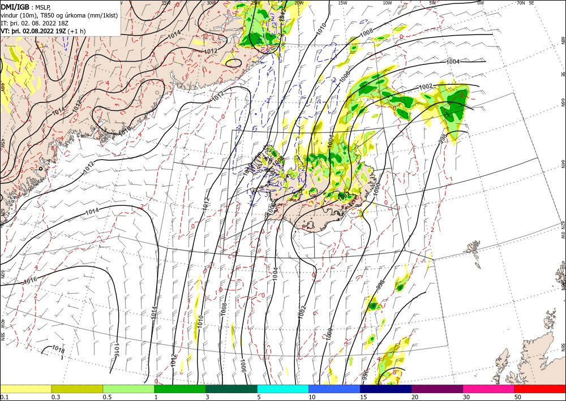Click the legend value label '50'
The width and height of the screenshot is (566, 401).
coord(518,397)
